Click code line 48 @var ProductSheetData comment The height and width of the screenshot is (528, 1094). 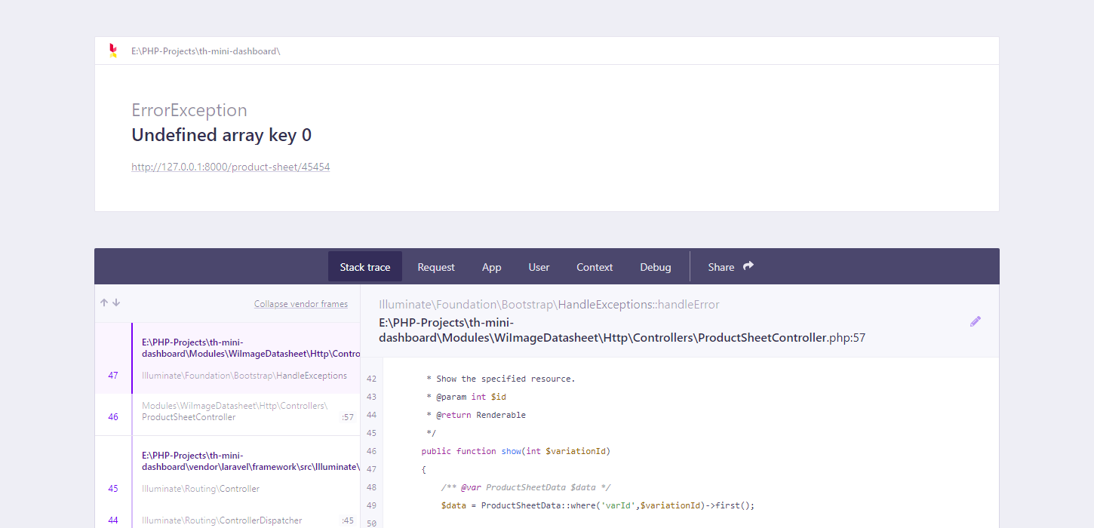tap(526, 487)
